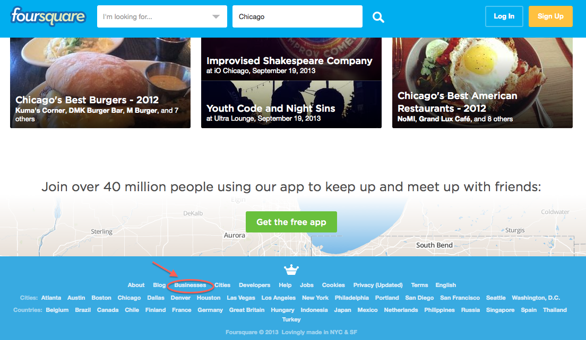Choose San Francisco from cities list
The height and width of the screenshot is (340, 586).
pos(460,298)
